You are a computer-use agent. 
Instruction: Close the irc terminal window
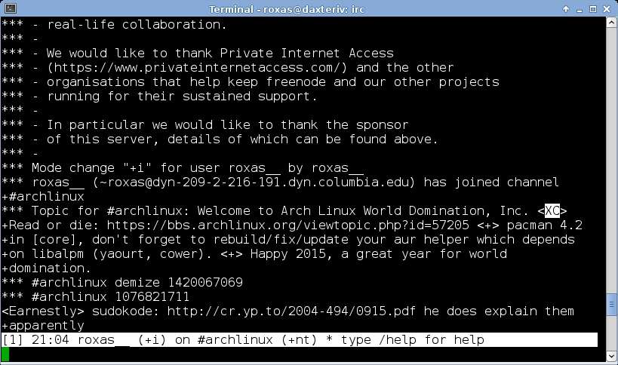pyautogui.click(x=607, y=8)
